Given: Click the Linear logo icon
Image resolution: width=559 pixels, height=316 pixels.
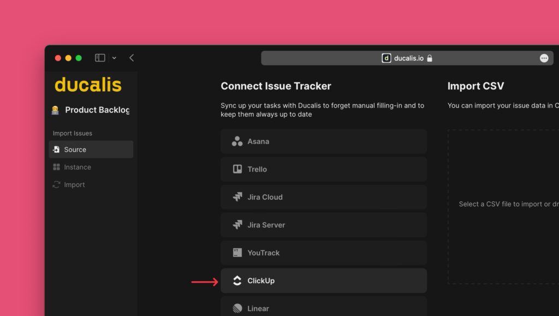Looking at the screenshot, I should (x=237, y=308).
